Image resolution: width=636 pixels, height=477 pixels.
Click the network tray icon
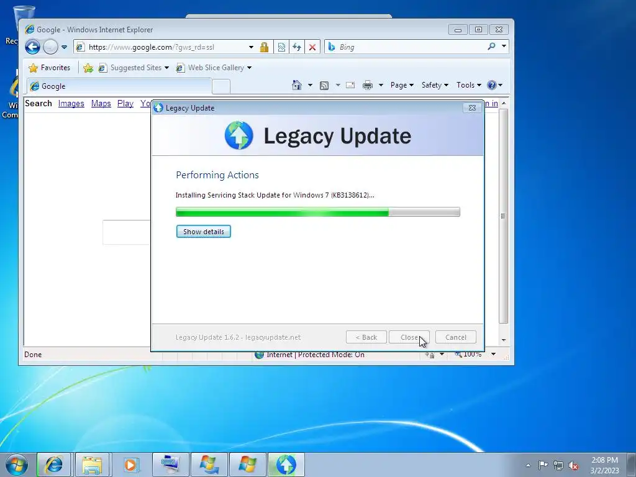click(x=558, y=465)
